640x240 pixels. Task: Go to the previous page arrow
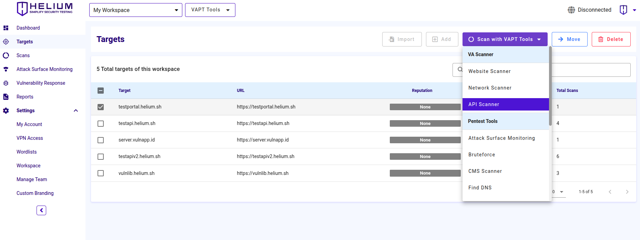(610, 192)
